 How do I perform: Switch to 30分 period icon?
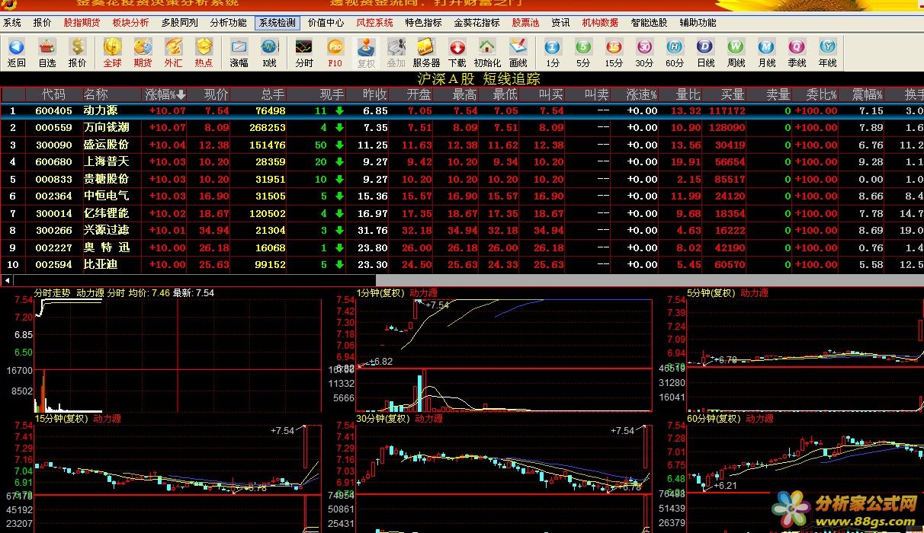point(644,53)
